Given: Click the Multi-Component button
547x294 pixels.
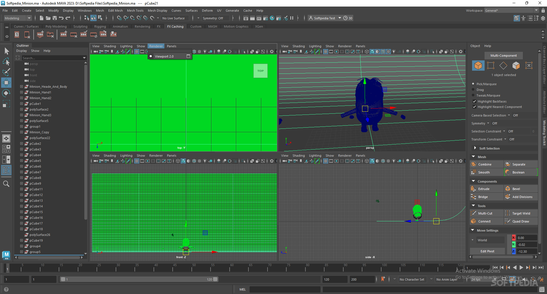Looking at the screenshot, I should 503,56.
